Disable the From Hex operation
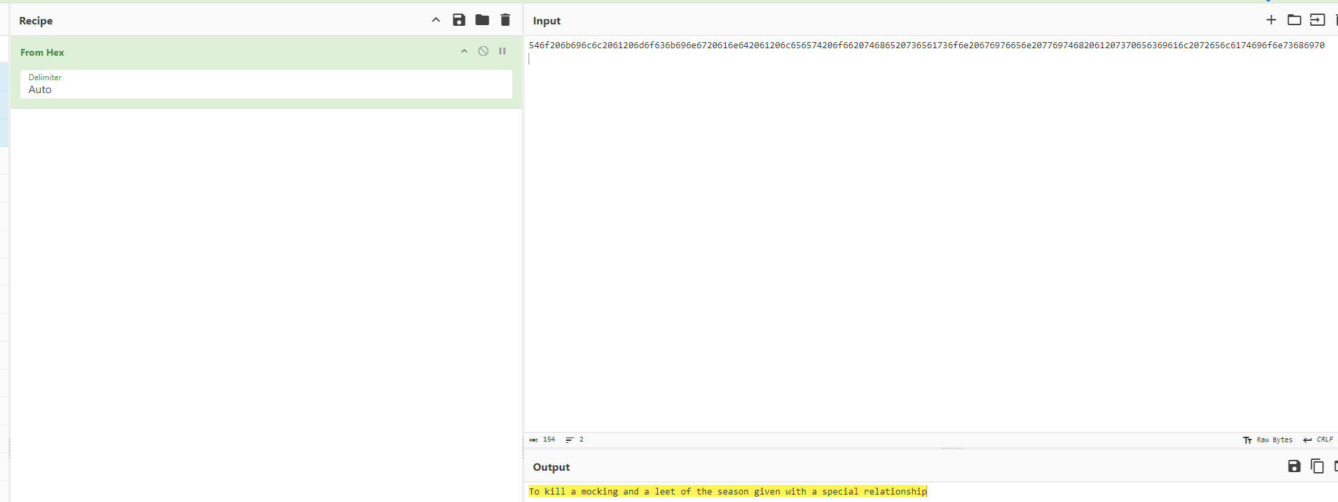This screenshot has width=1338, height=502. coord(483,52)
